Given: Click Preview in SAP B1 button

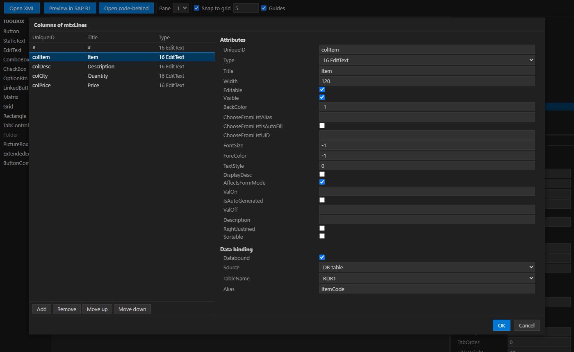Looking at the screenshot, I should pos(70,8).
